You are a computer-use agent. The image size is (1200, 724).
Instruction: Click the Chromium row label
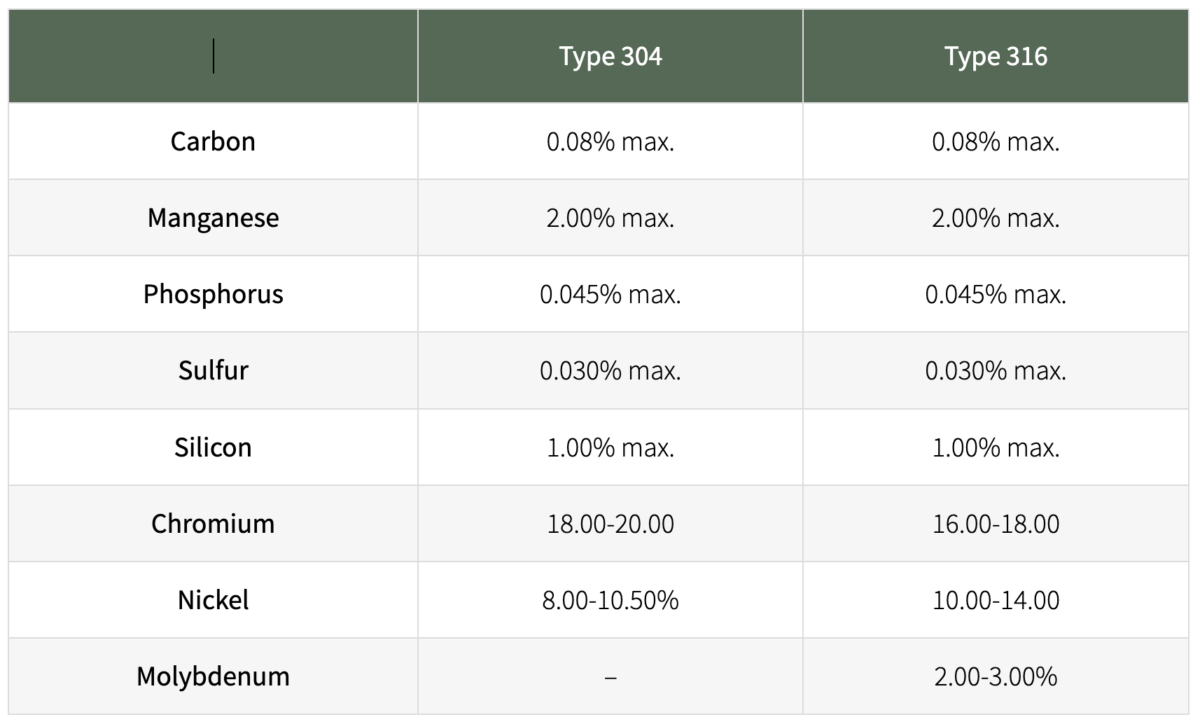click(213, 524)
